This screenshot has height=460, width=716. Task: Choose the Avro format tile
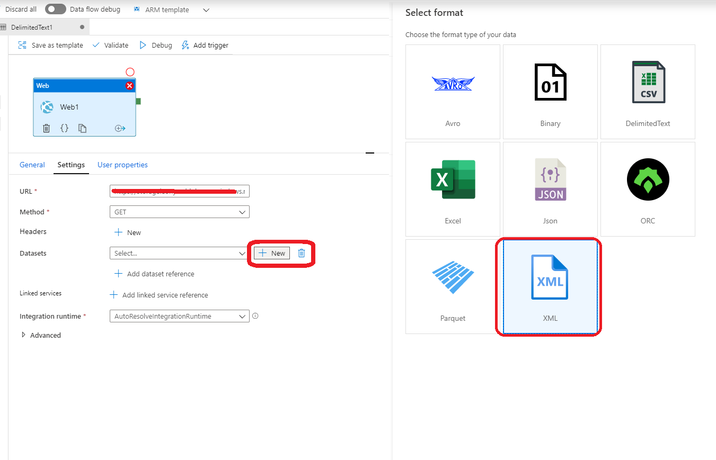(453, 92)
